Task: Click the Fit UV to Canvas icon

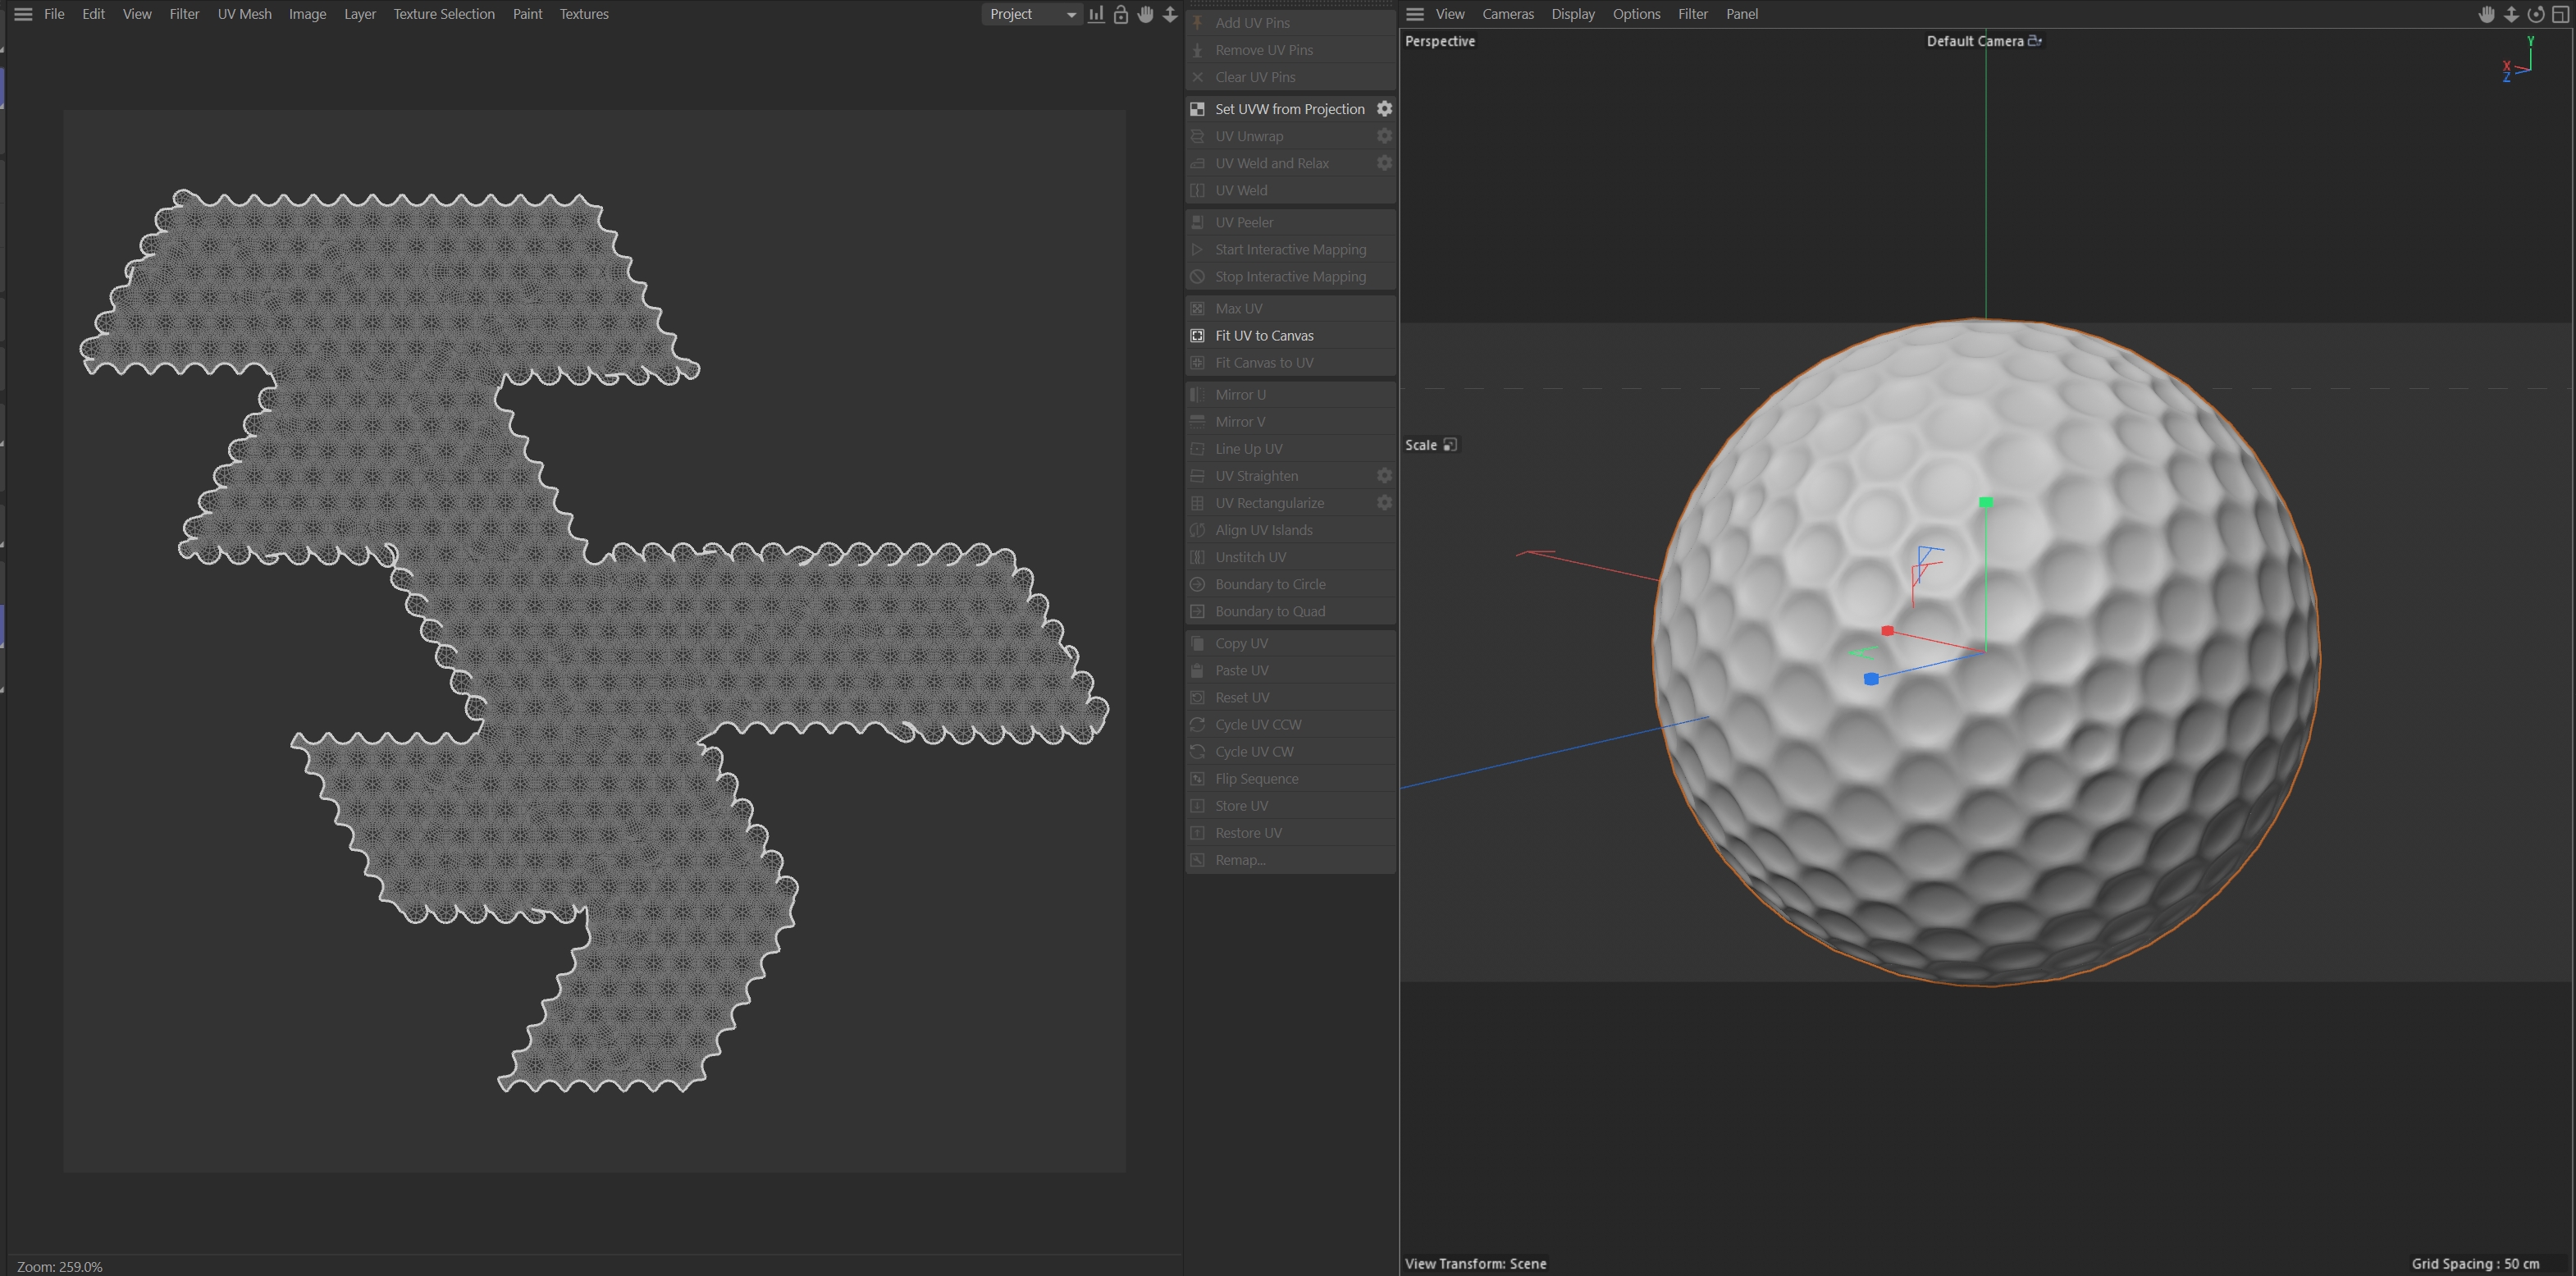Action: [1197, 336]
